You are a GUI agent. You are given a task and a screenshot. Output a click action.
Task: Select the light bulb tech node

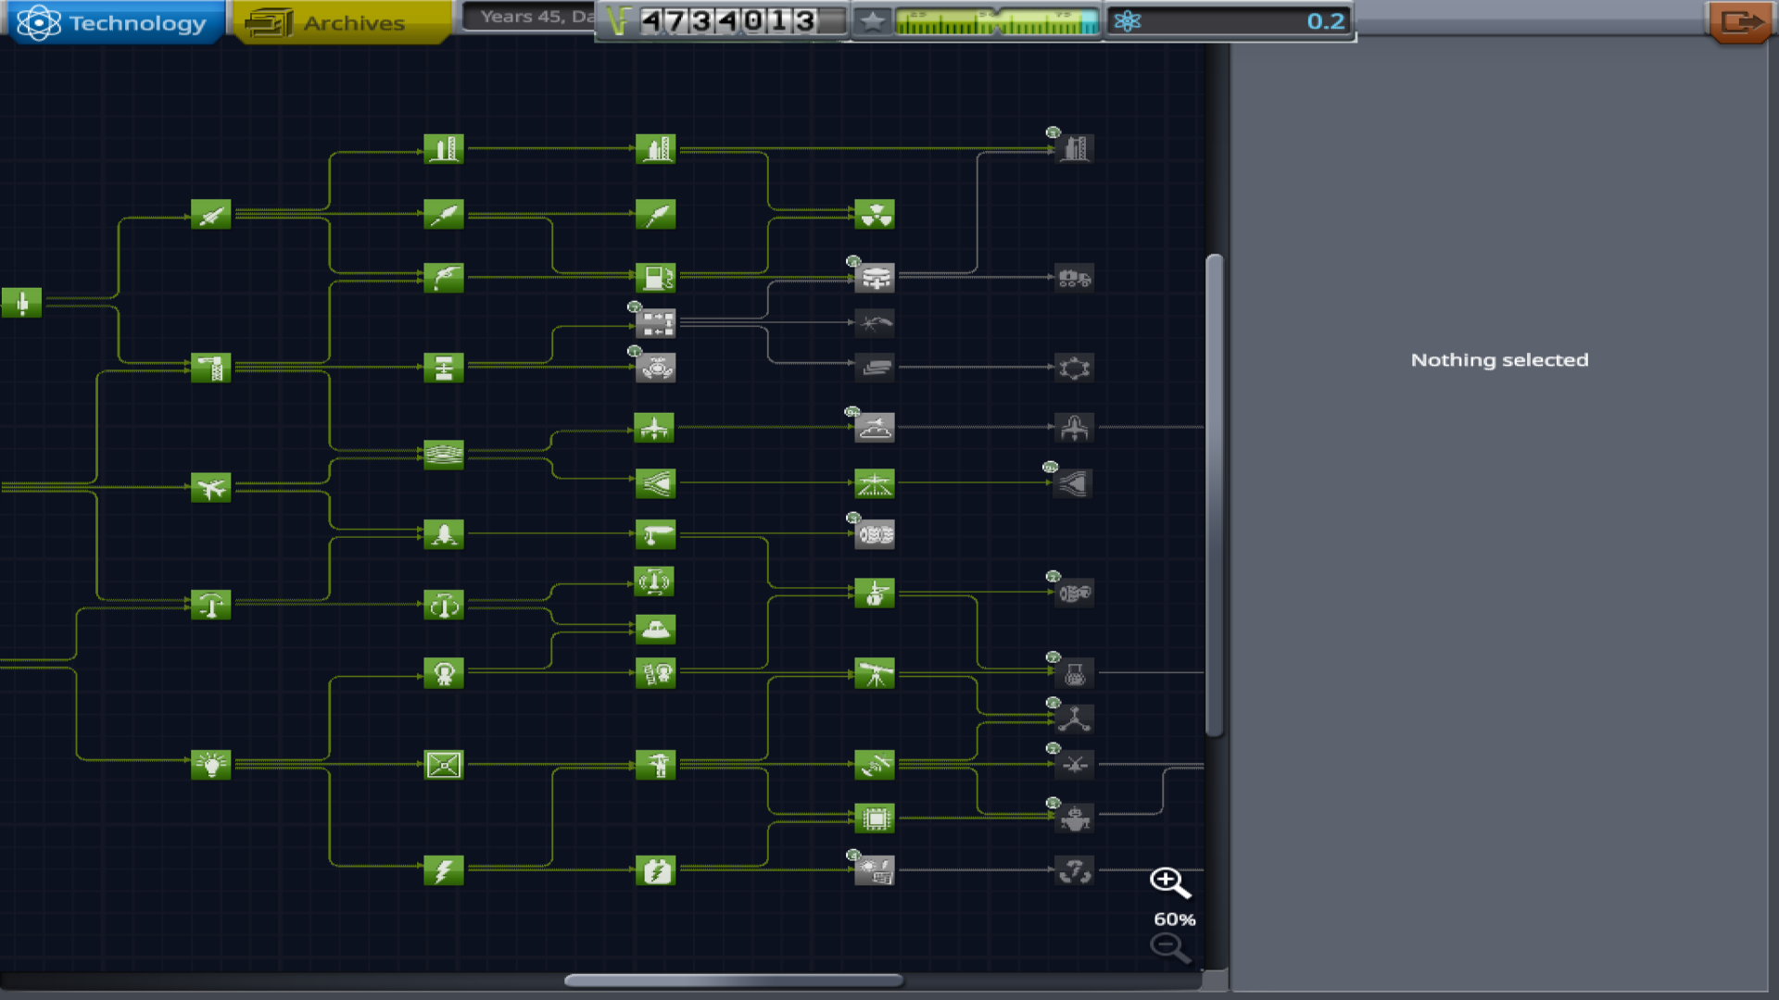tap(210, 765)
